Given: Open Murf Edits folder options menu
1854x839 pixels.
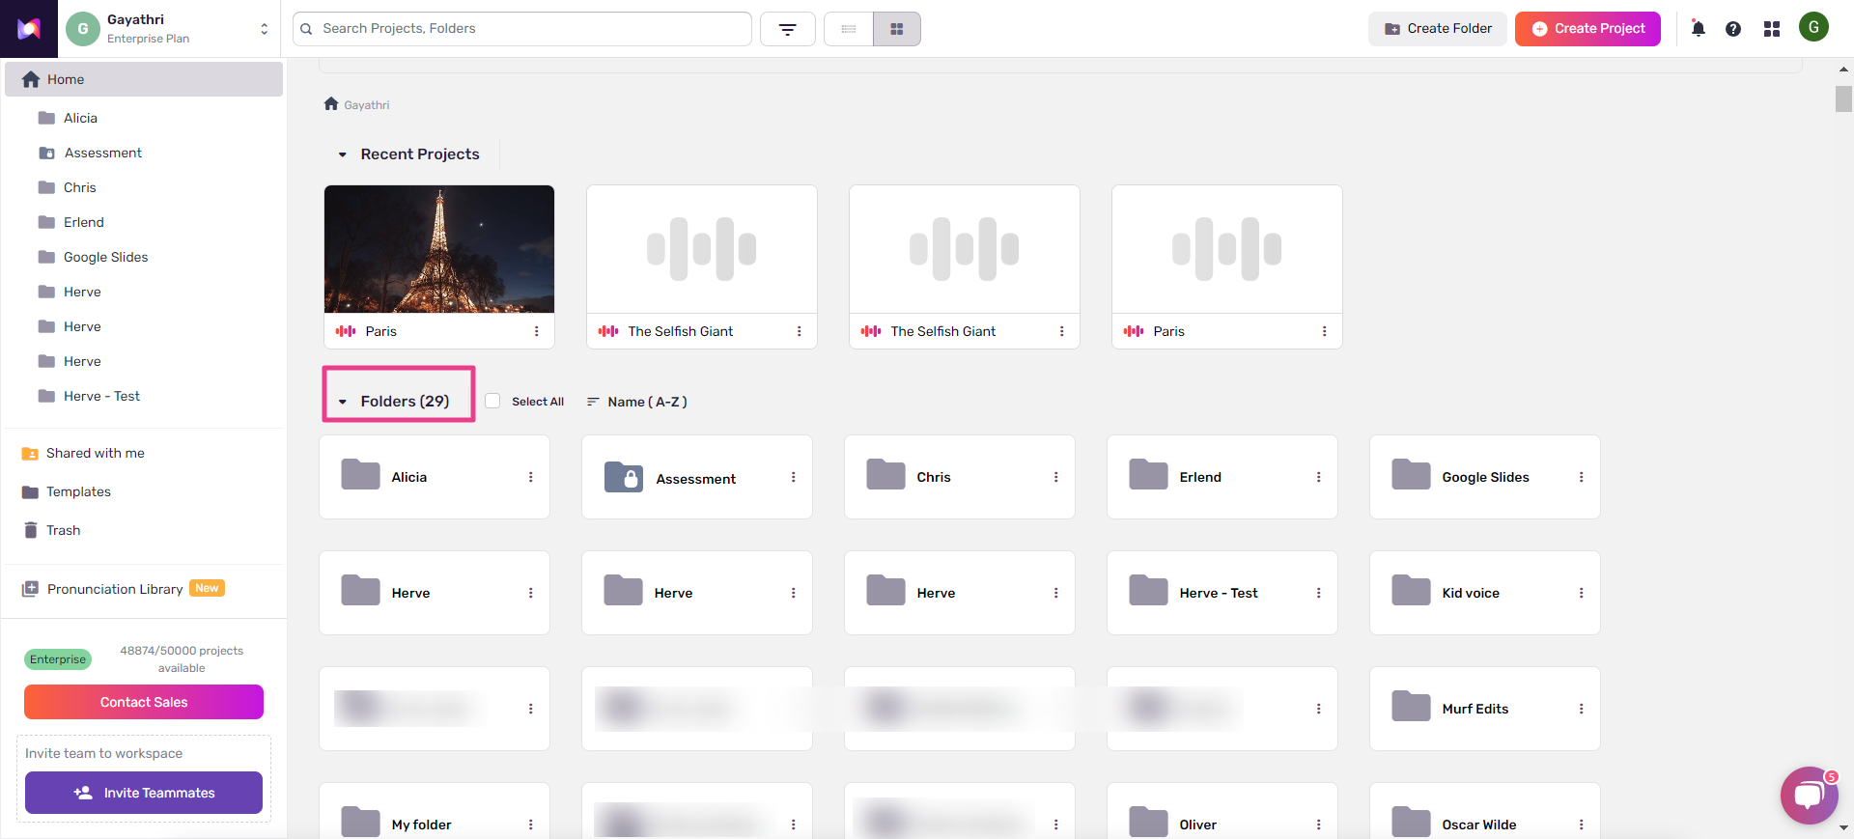Looking at the screenshot, I should point(1582,709).
